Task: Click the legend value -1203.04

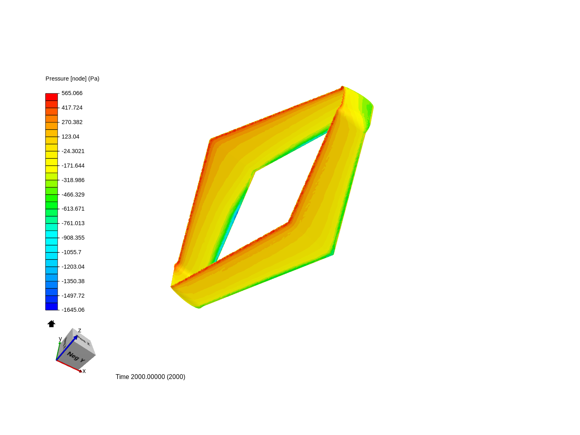Action: (73, 267)
